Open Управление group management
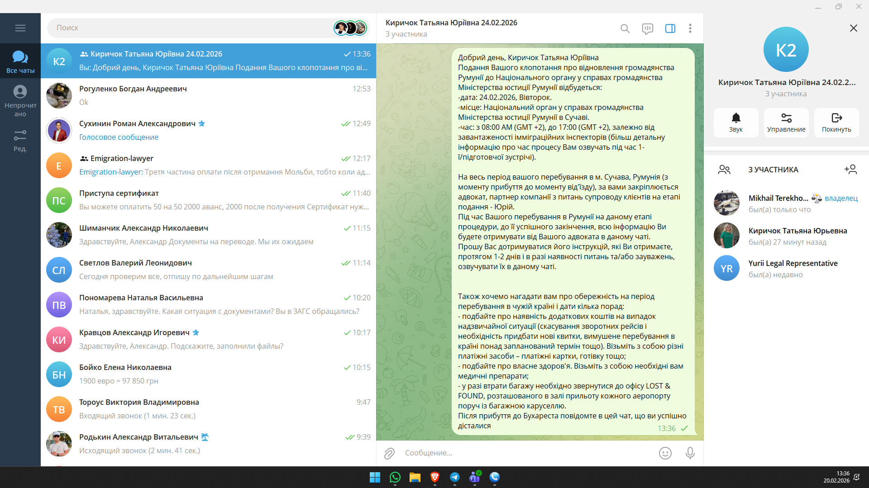Viewport: 869px width, 488px height. (786, 122)
